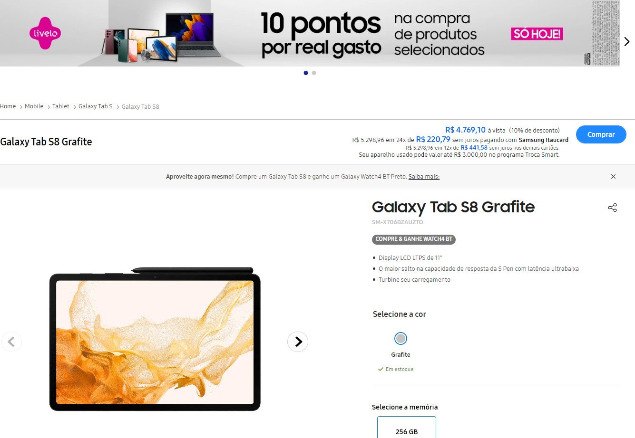Show previous product image with left arrow
The width and height of the screenshot is (635, 438).
11,342
